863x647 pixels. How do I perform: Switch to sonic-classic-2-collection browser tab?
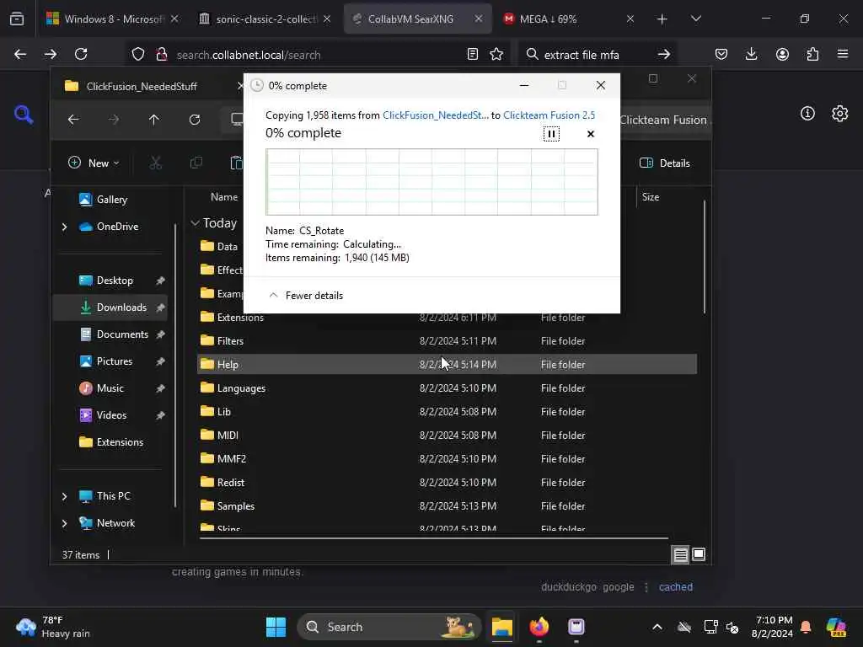(x=265, y=19)
